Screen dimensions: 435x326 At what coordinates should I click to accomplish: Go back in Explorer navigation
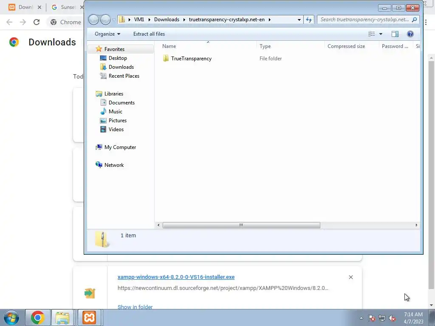click(94, 20)
